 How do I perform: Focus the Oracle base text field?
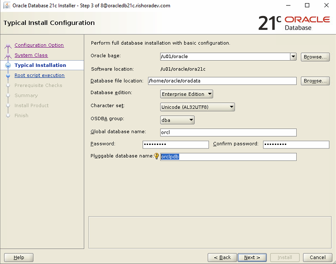(225, 57)
